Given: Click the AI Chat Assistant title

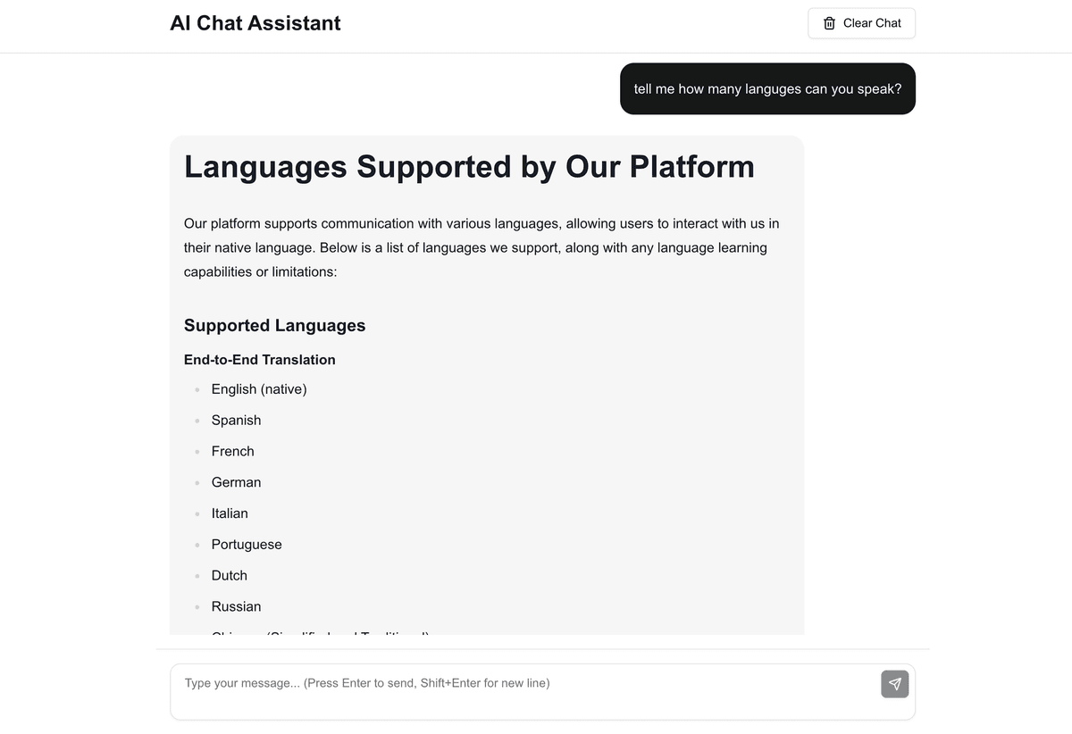Looking at the screenshot, I should pos(255,23).
